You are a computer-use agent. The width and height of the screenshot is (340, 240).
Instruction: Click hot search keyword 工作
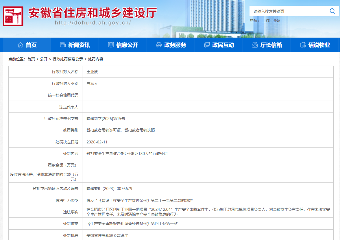point(266,21)
